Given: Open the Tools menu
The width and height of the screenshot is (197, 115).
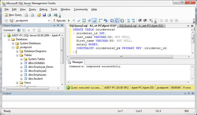Looking at the screenshot, I should coord(54,9).
